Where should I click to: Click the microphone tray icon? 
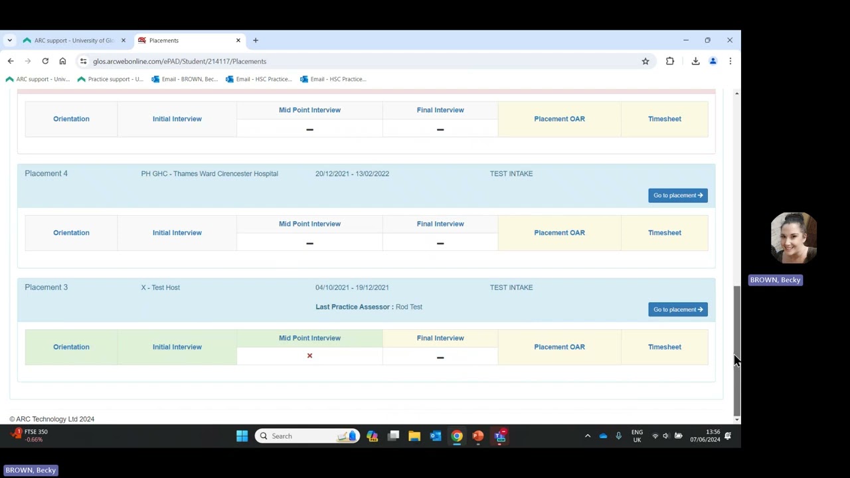pyautogui.click(x=618, y=436)
